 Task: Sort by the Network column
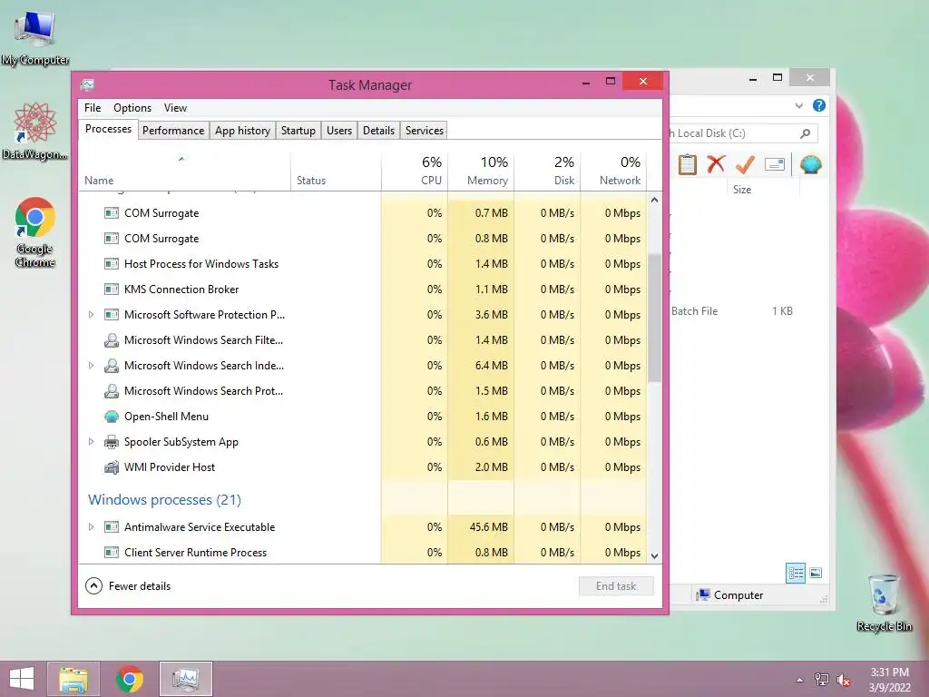pos(614,172)
